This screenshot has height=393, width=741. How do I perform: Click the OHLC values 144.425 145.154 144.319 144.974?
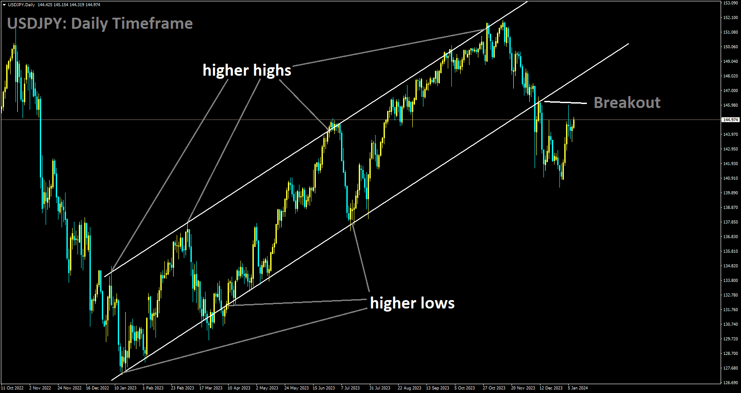pos(69,4)
